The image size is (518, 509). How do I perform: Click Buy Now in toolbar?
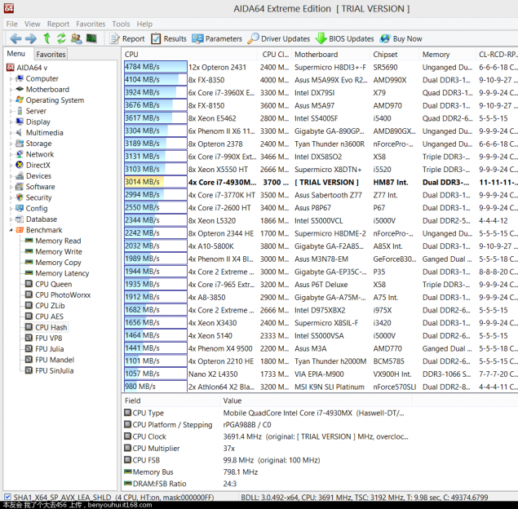401,38
